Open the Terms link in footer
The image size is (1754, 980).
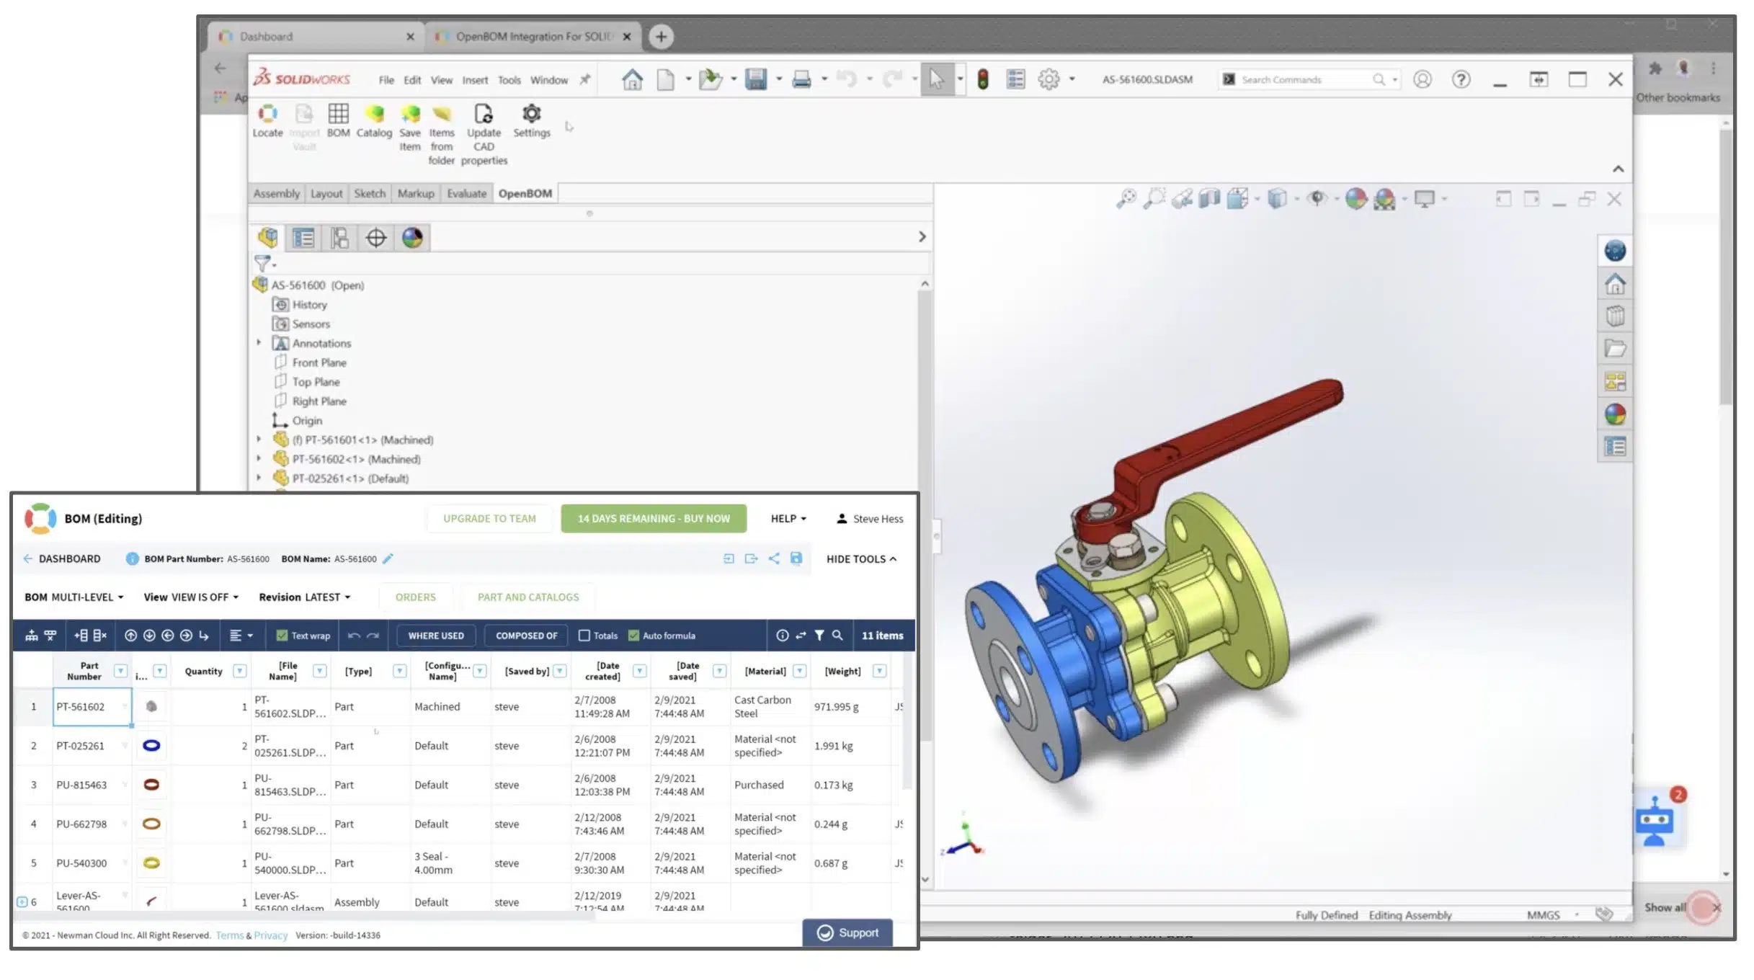[x=229, y=935]
